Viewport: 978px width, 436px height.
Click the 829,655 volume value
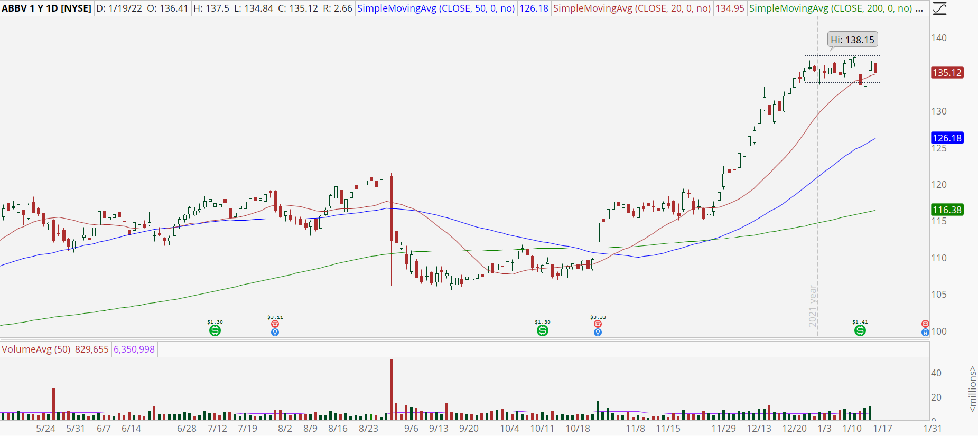pos(92,349)
